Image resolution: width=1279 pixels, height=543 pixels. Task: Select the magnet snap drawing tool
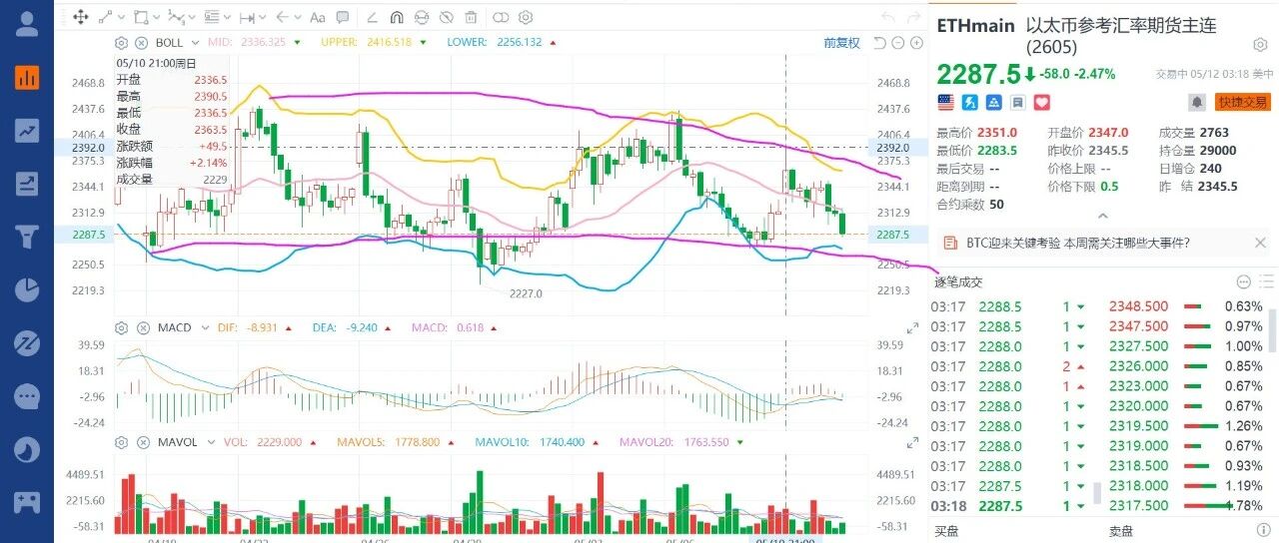pos(397,17)
